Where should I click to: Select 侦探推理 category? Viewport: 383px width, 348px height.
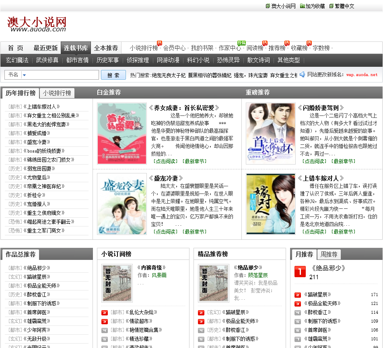pos(138,60)
